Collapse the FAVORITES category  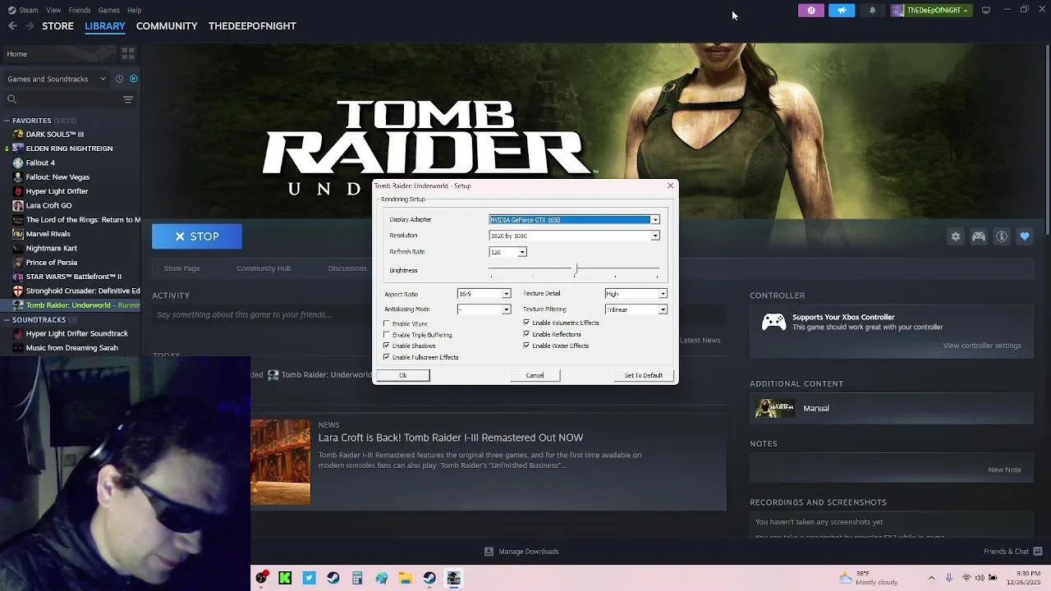(7, 121)
